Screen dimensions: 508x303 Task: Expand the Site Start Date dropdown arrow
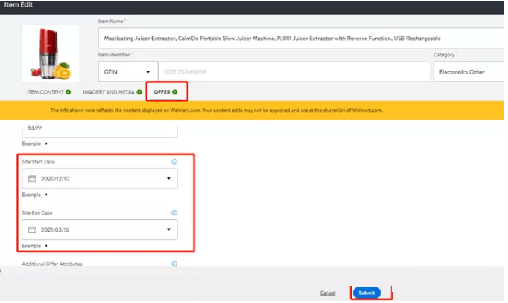[168, 179]
